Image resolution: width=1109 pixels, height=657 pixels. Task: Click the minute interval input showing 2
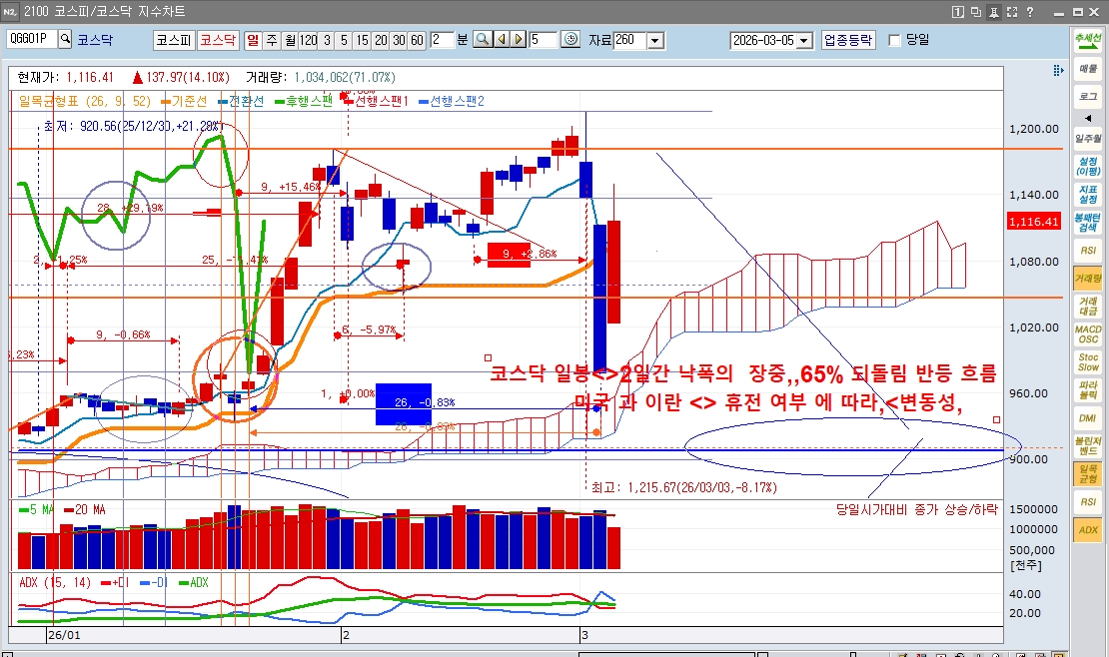[x=442, y=40]
